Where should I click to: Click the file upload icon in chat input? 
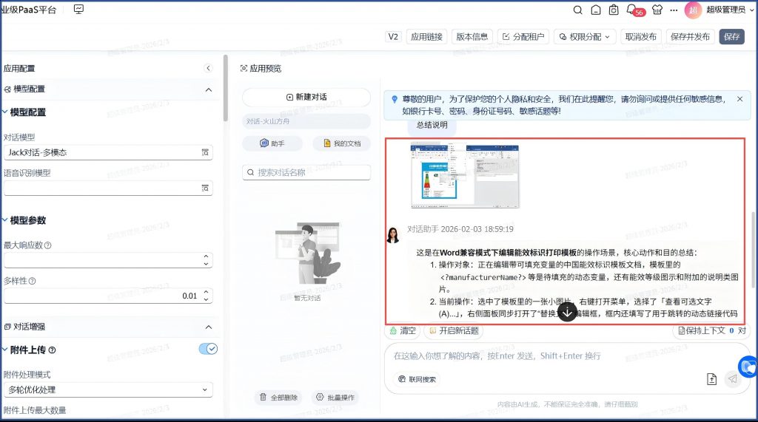coord(711,379)
